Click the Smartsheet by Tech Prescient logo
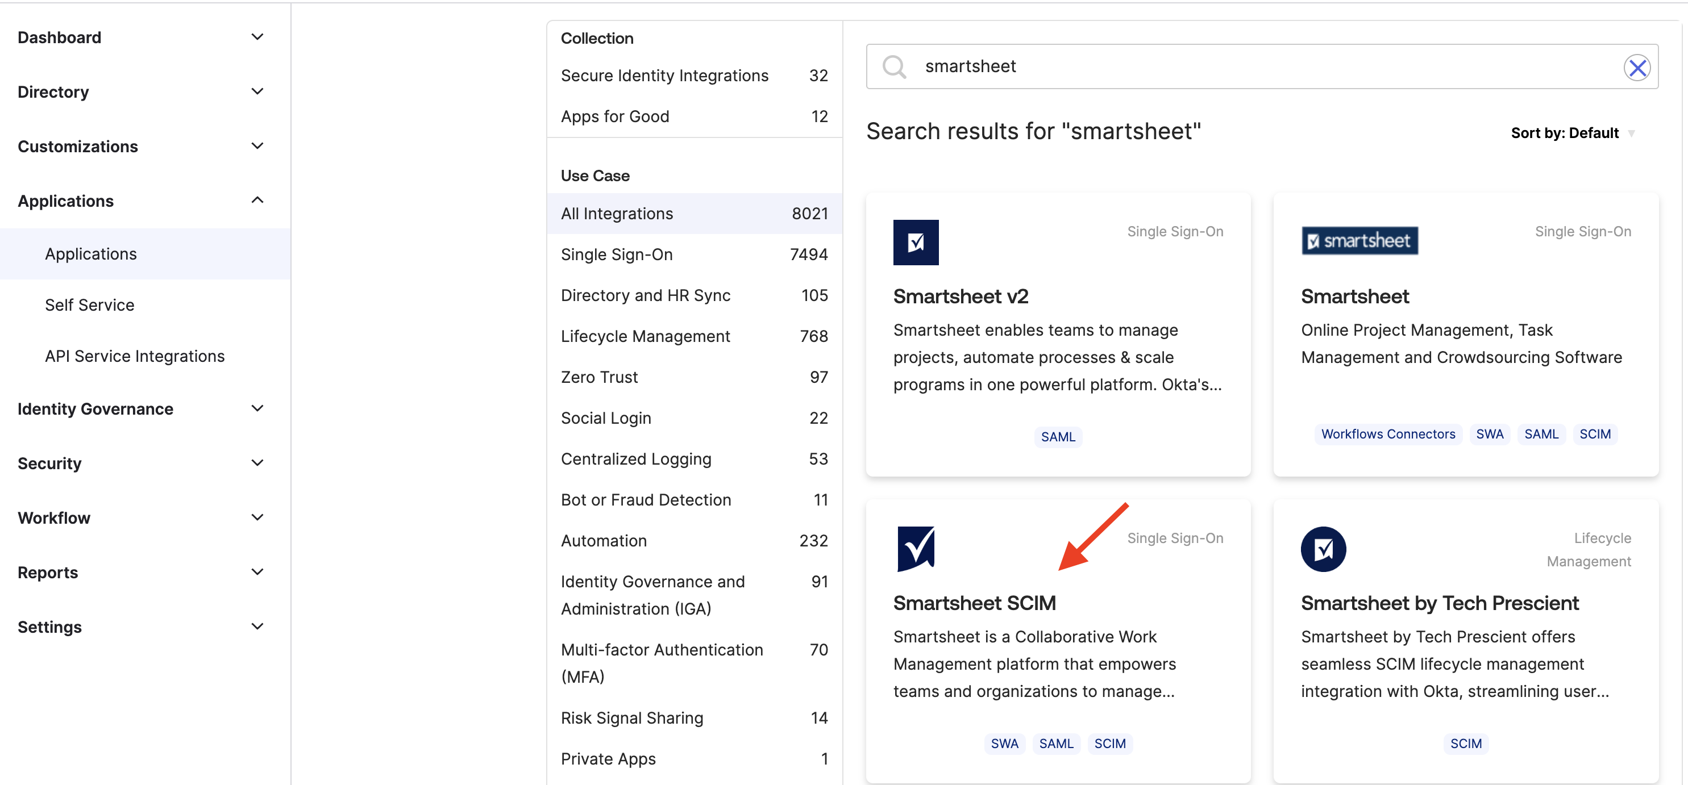The height and width of the screenshot is (785, 1688). click(1323, 549)
